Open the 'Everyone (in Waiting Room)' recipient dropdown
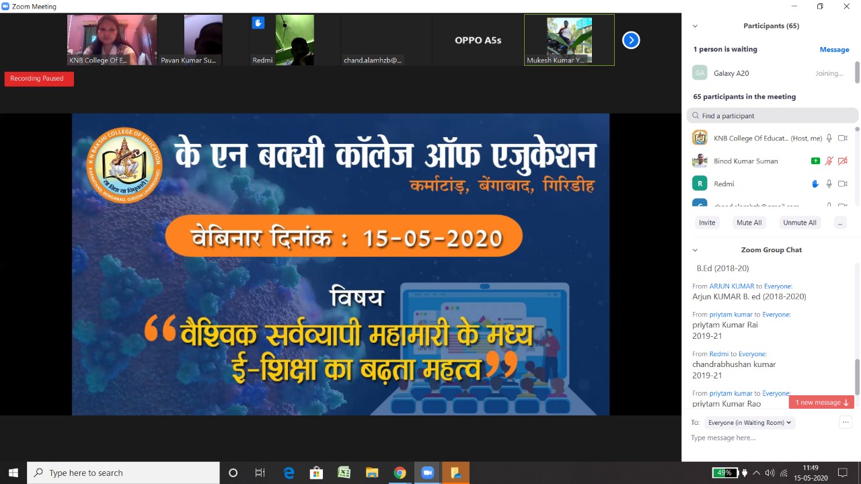The image size is (861, 484). pos(749,423)
